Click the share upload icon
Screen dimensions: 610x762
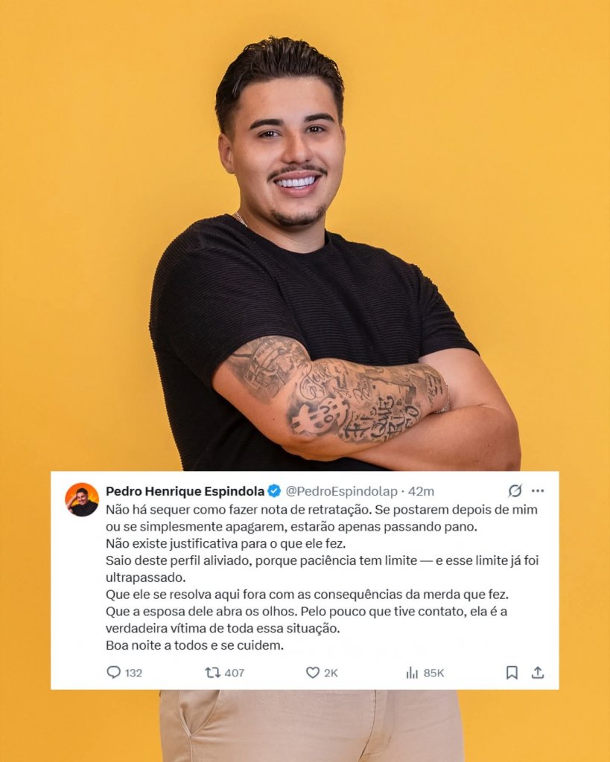point(538,672)
